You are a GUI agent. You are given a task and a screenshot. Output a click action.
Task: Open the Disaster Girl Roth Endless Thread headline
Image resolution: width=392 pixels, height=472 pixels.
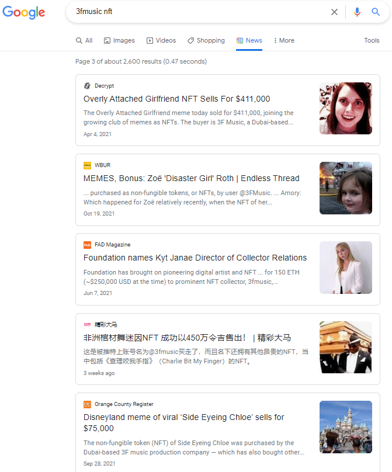pos(191,178)
